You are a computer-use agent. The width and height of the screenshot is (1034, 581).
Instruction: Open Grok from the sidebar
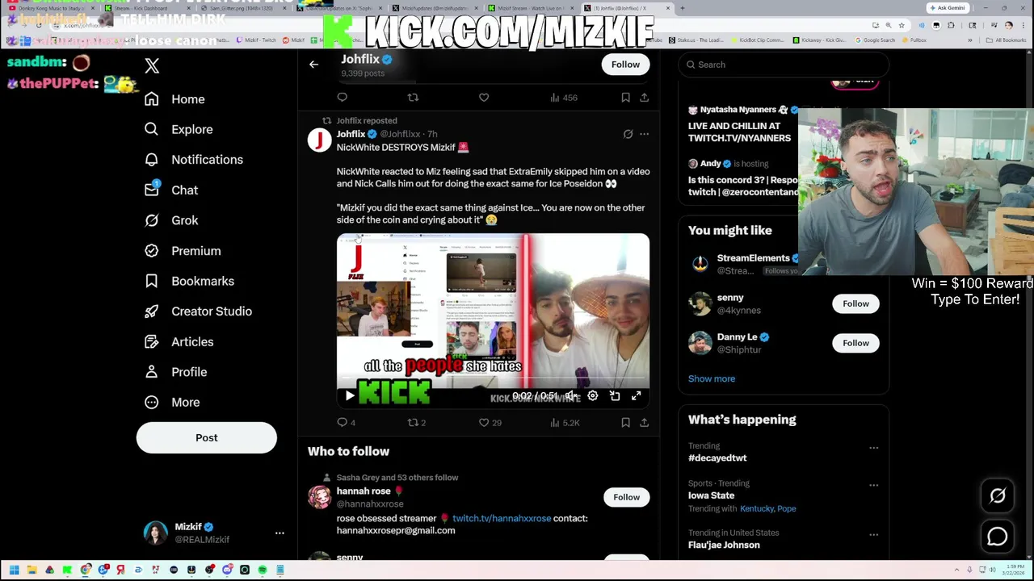tap(170, 220)
